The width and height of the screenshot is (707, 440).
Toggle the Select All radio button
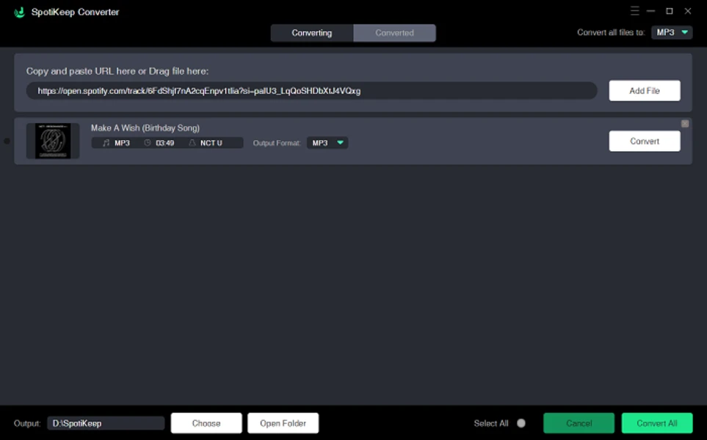tap(521, 423)
